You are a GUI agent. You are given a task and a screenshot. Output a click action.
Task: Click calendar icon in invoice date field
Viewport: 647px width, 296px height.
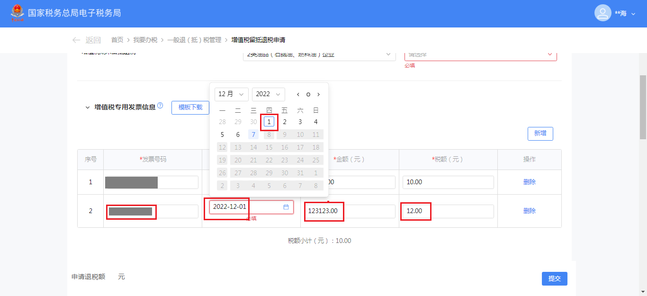click(x=286, y=207)
